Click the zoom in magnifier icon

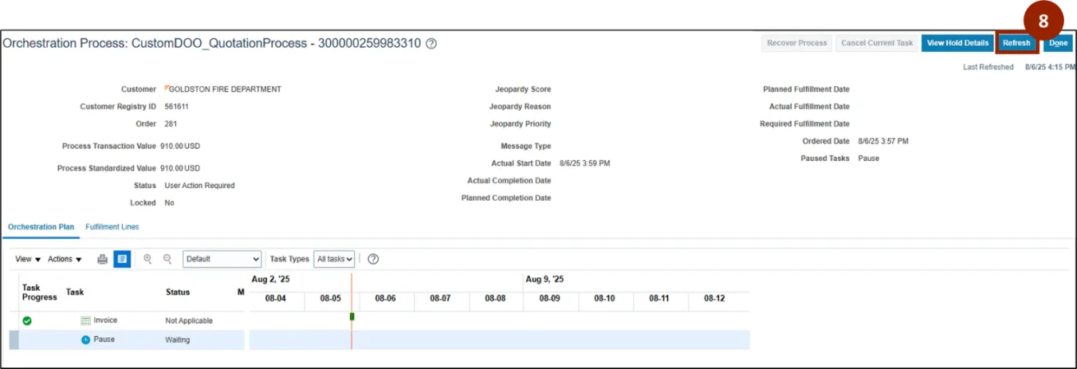click(147, 259)
